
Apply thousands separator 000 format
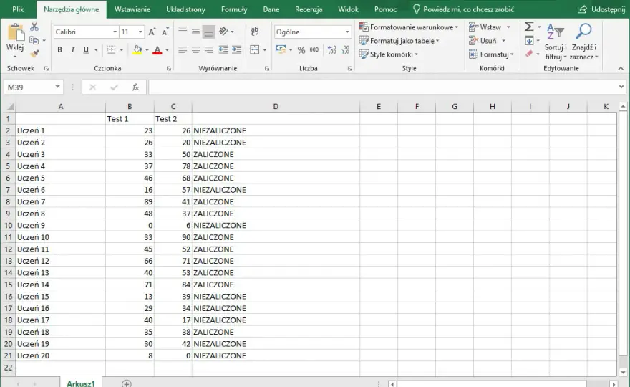tap(314, 50)
